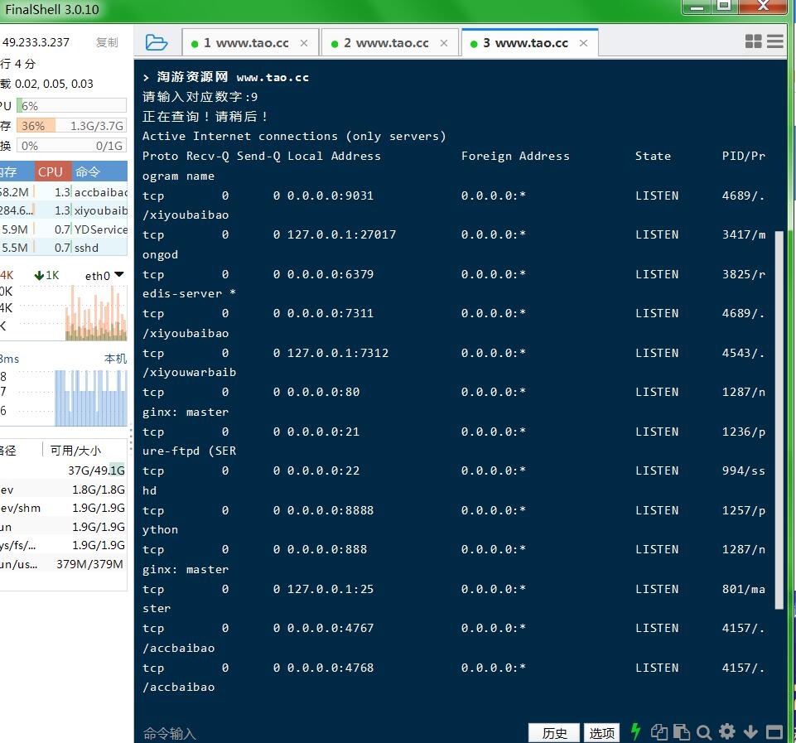The width and height of the screenshot is (796, 743).
Task: Click the down arrow scroll-to-bottom icon
Action: [750, 731]
